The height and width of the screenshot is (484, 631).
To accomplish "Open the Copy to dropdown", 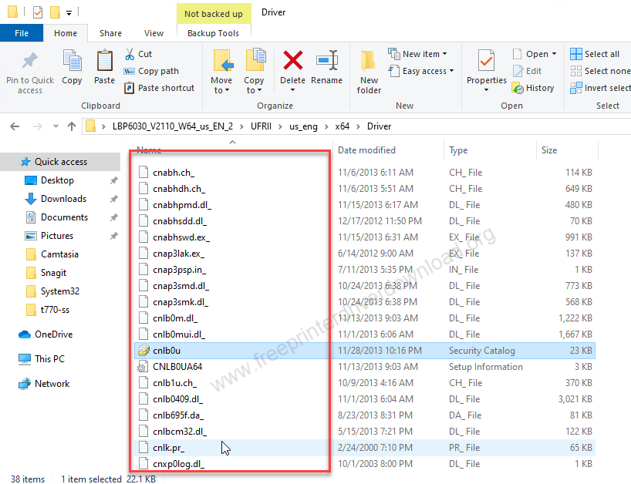I will pos(254,86).
